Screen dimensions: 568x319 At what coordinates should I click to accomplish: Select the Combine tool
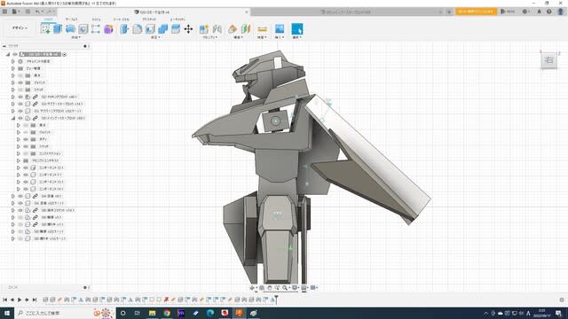coord(162,29)
